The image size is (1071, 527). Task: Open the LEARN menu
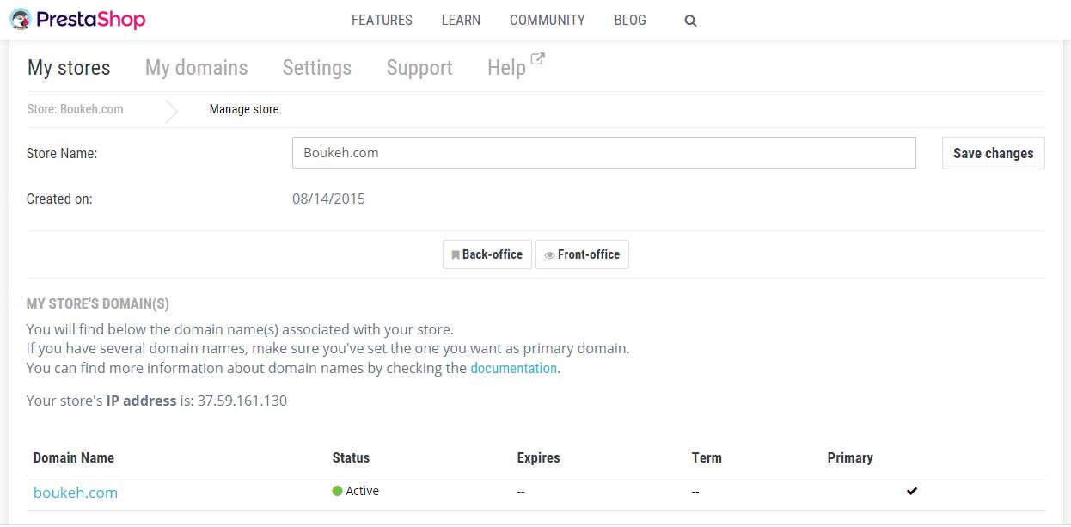pyautogui.click(x=461, y=20)
